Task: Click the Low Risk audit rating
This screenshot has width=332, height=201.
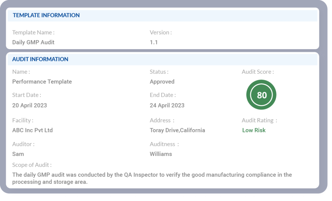Action: (254, 130)
